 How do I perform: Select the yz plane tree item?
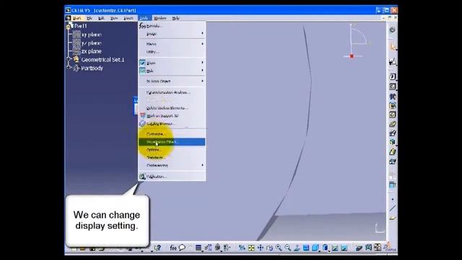point(92,43)
